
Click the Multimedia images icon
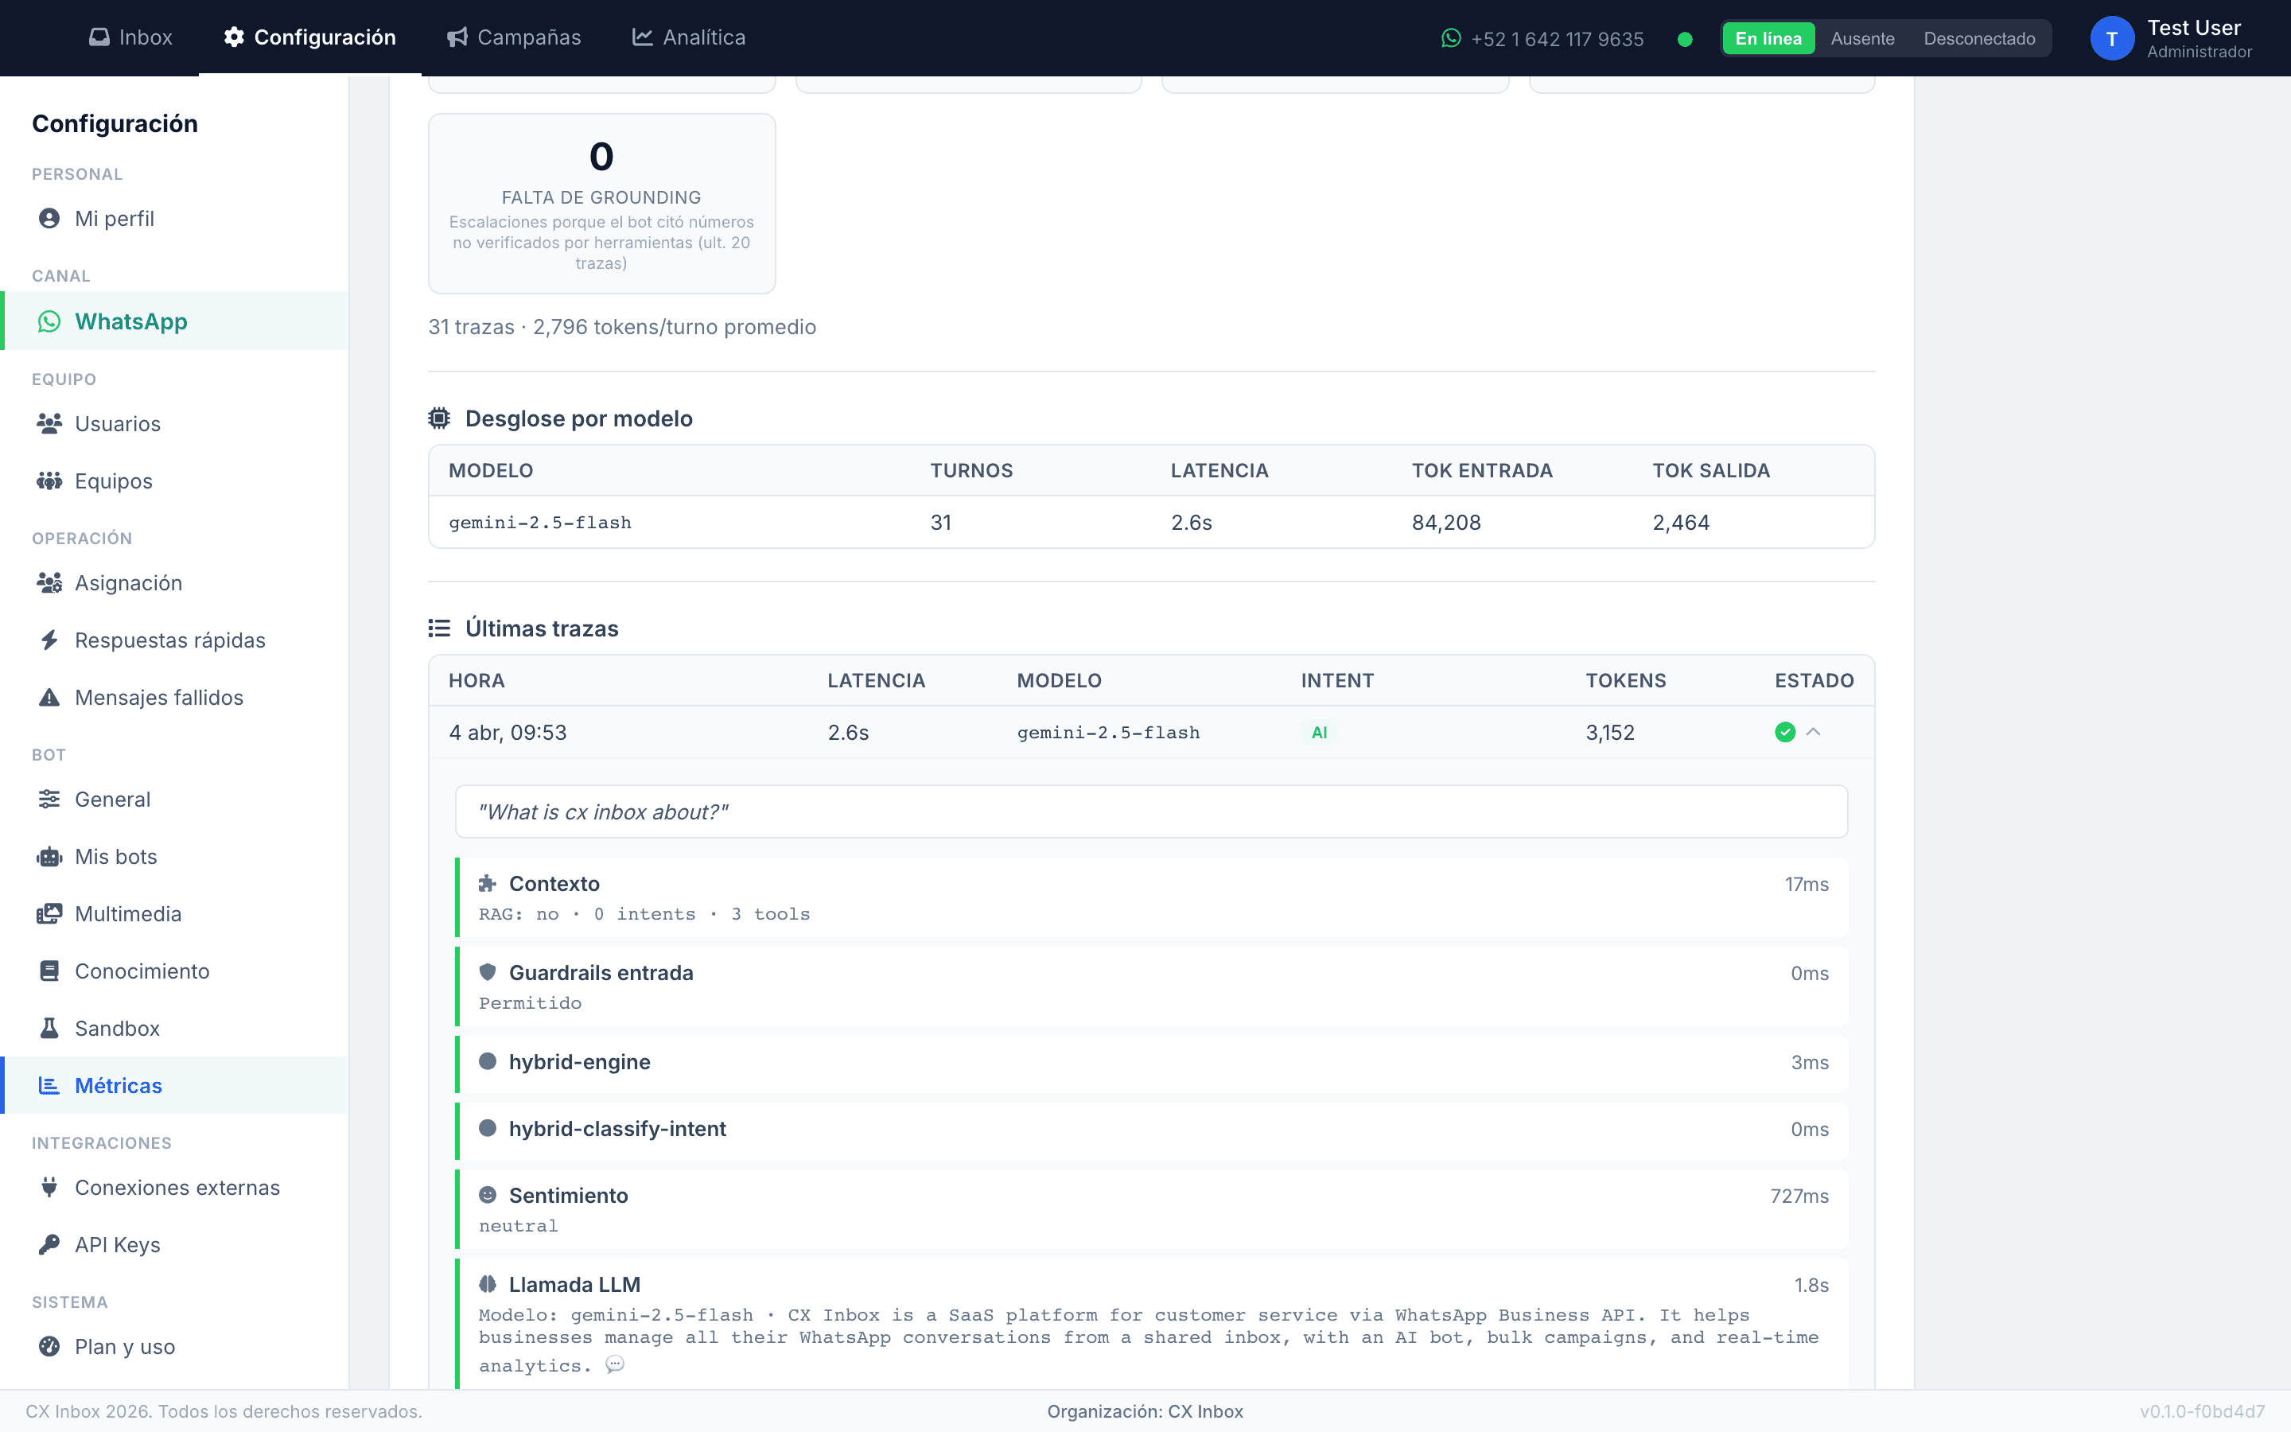coord(49,914)
